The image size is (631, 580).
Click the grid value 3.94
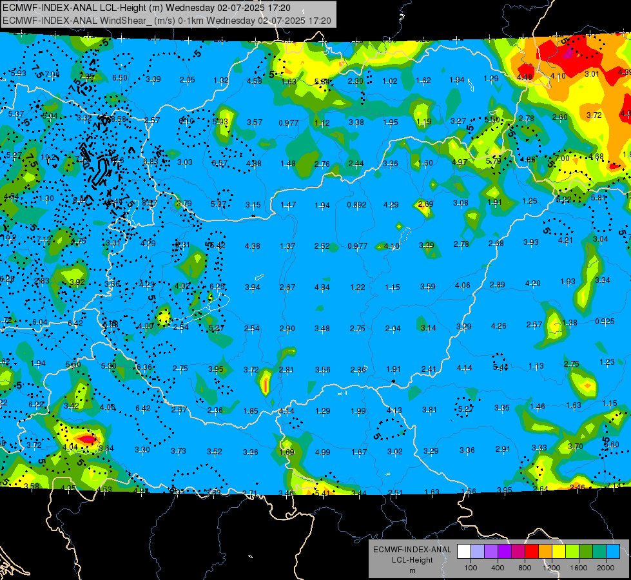253,287
